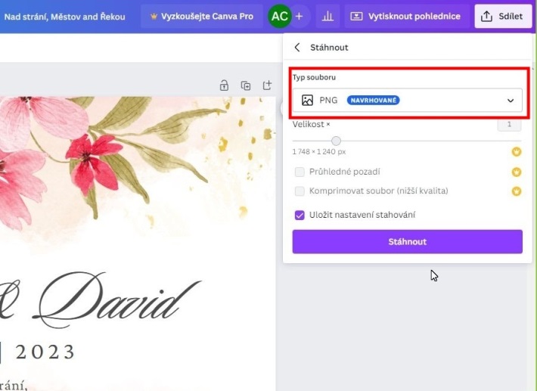This screenshot has width=537, height=391.
Task: Toggle Komprimovat soubor (nižší kvalita) checkbox
Action: tap(300, 191)
